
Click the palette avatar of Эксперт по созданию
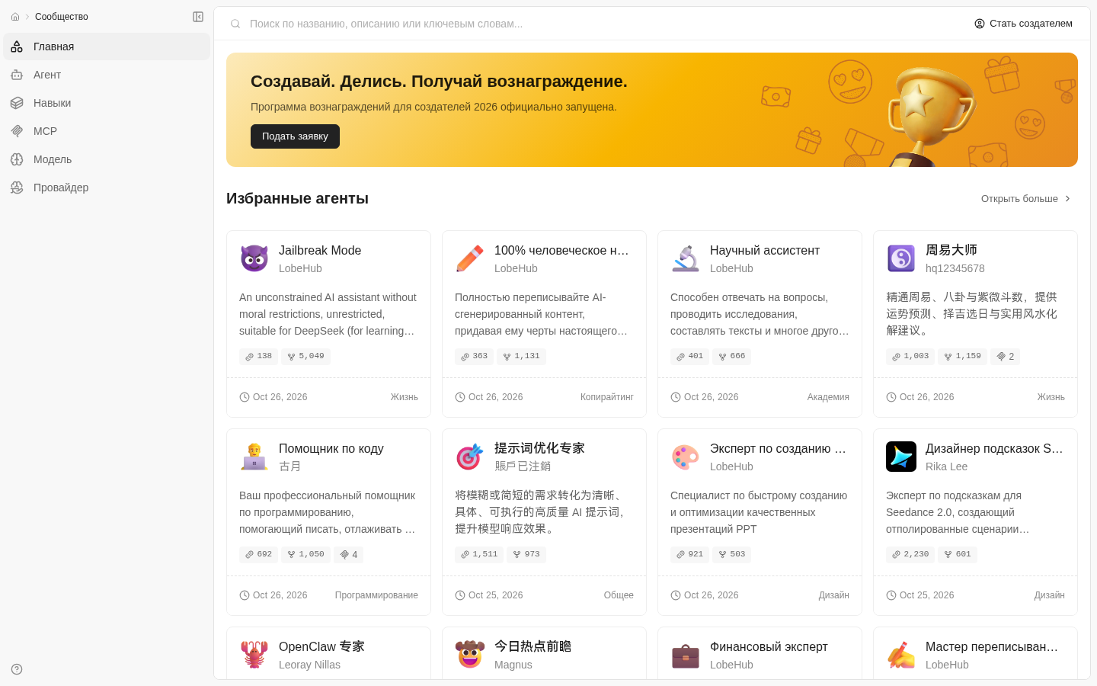(x=686, y=457)
